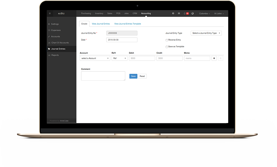
Task: Click the red notification count badge
Action: click(x=187, y=13)
